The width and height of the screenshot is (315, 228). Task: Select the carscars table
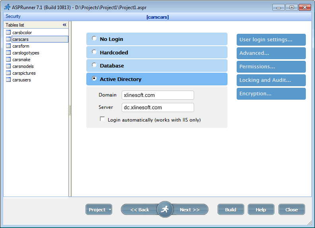[40, 39]
